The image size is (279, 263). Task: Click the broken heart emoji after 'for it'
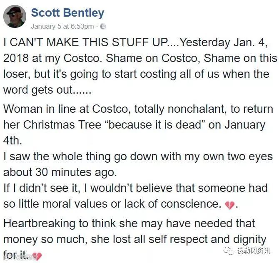(x=37, y=255)
